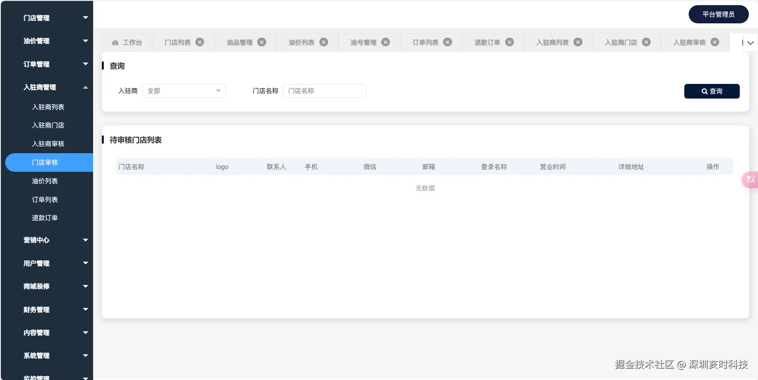Close the 门店列表 tab

[x=200, y=42]
